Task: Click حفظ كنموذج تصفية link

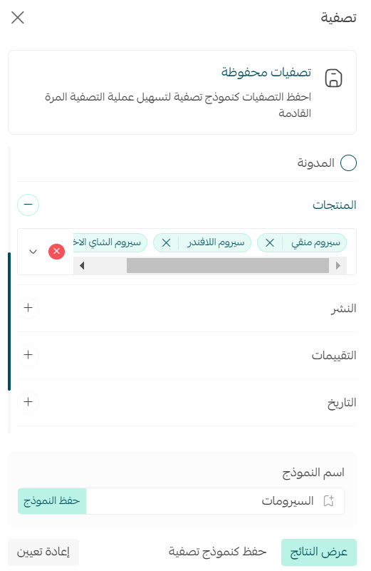Action: point(217,552)
